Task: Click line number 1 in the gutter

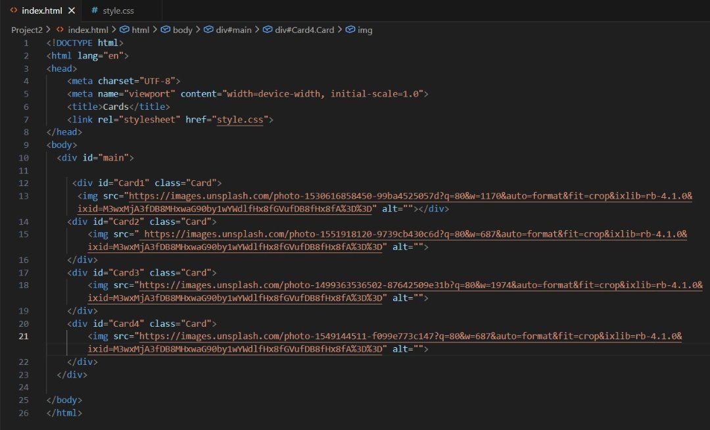Action: pyautogui.click(x=26, y=43)
